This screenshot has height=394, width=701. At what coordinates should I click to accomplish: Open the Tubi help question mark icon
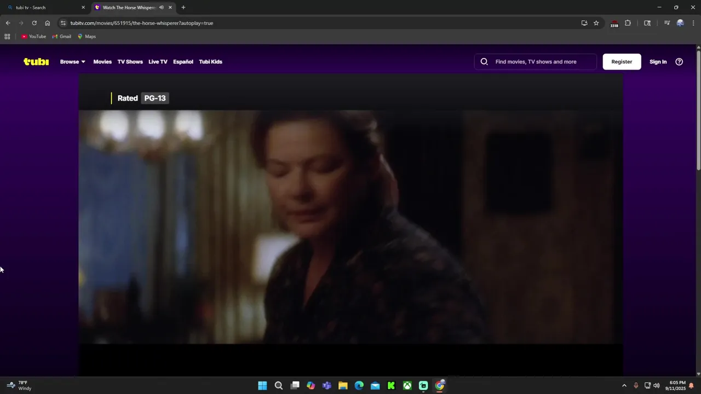coord(679,62)
